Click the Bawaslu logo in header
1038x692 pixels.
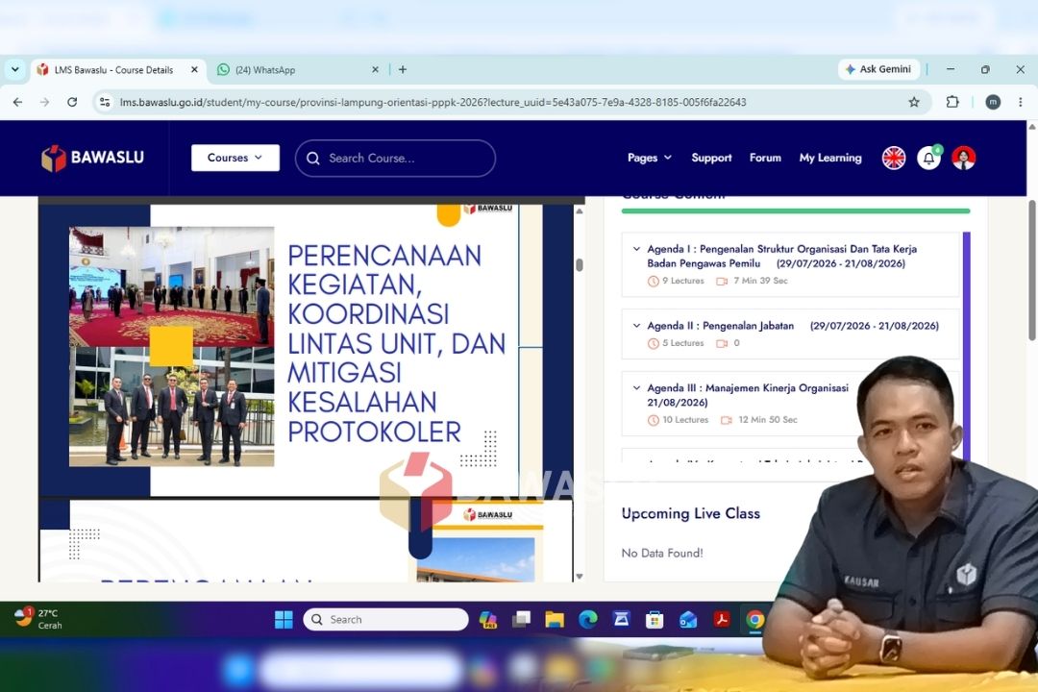(x=92, y=158)
